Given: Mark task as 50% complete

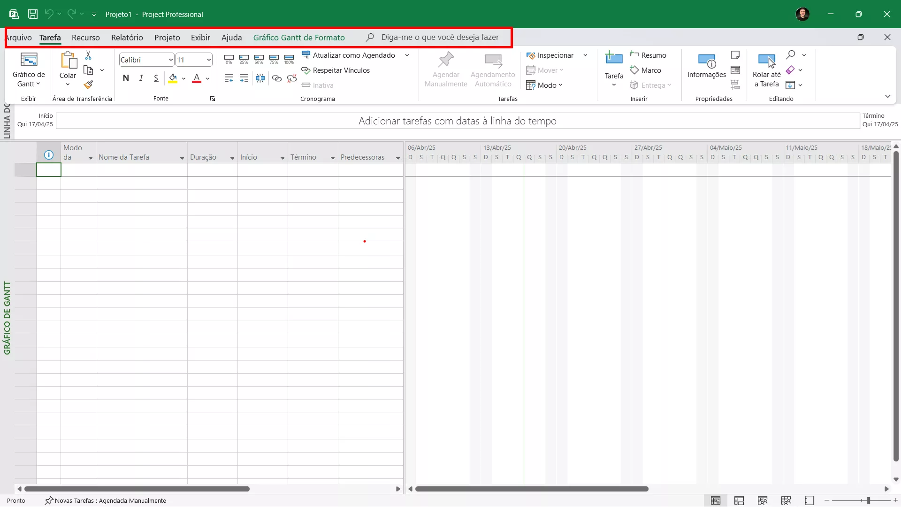Looking at the screenshot, I should click(259, 59).
